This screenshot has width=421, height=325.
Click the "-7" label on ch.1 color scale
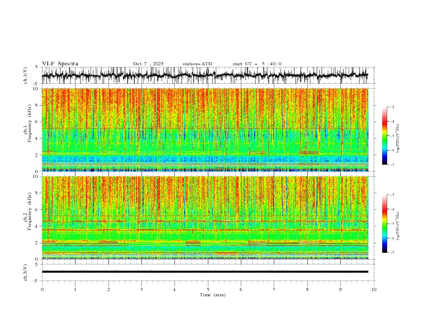click(392, 165)
